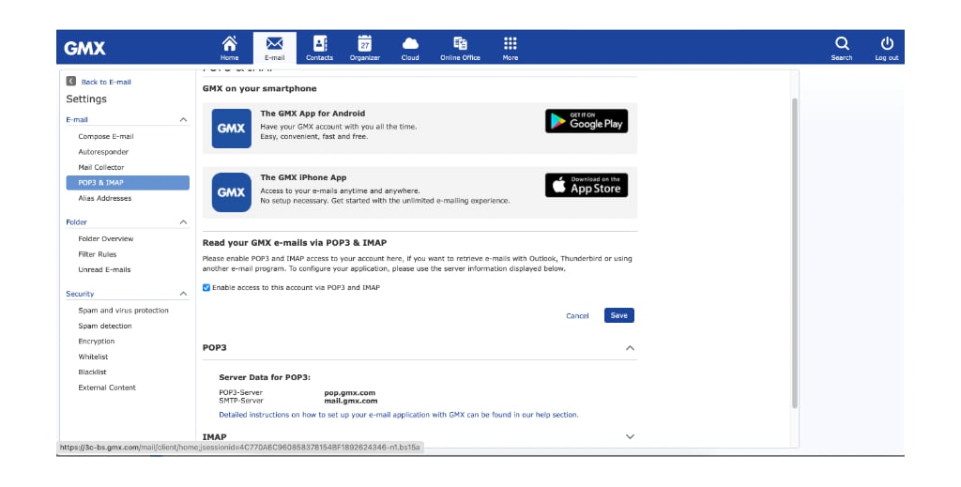Click the E-mail group heading in sidebar
961x487 pixels.
(77, 119)
